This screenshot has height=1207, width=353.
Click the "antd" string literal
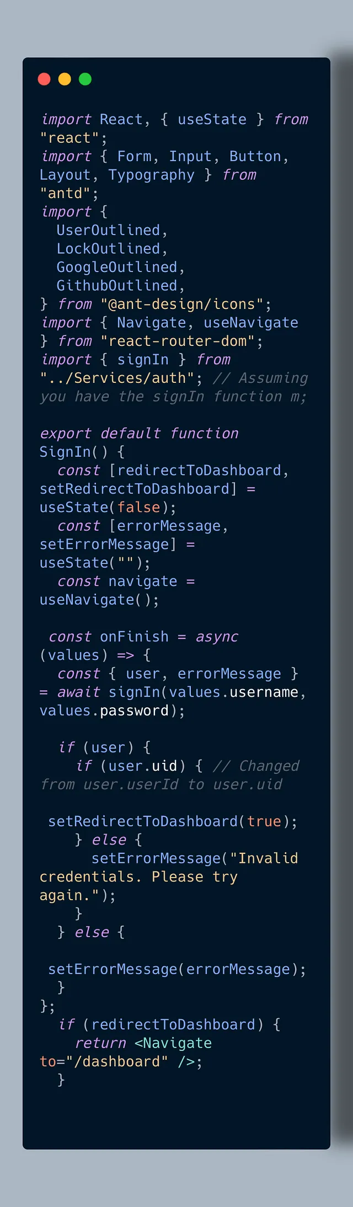pyautogui.click(x=65, y=194)
